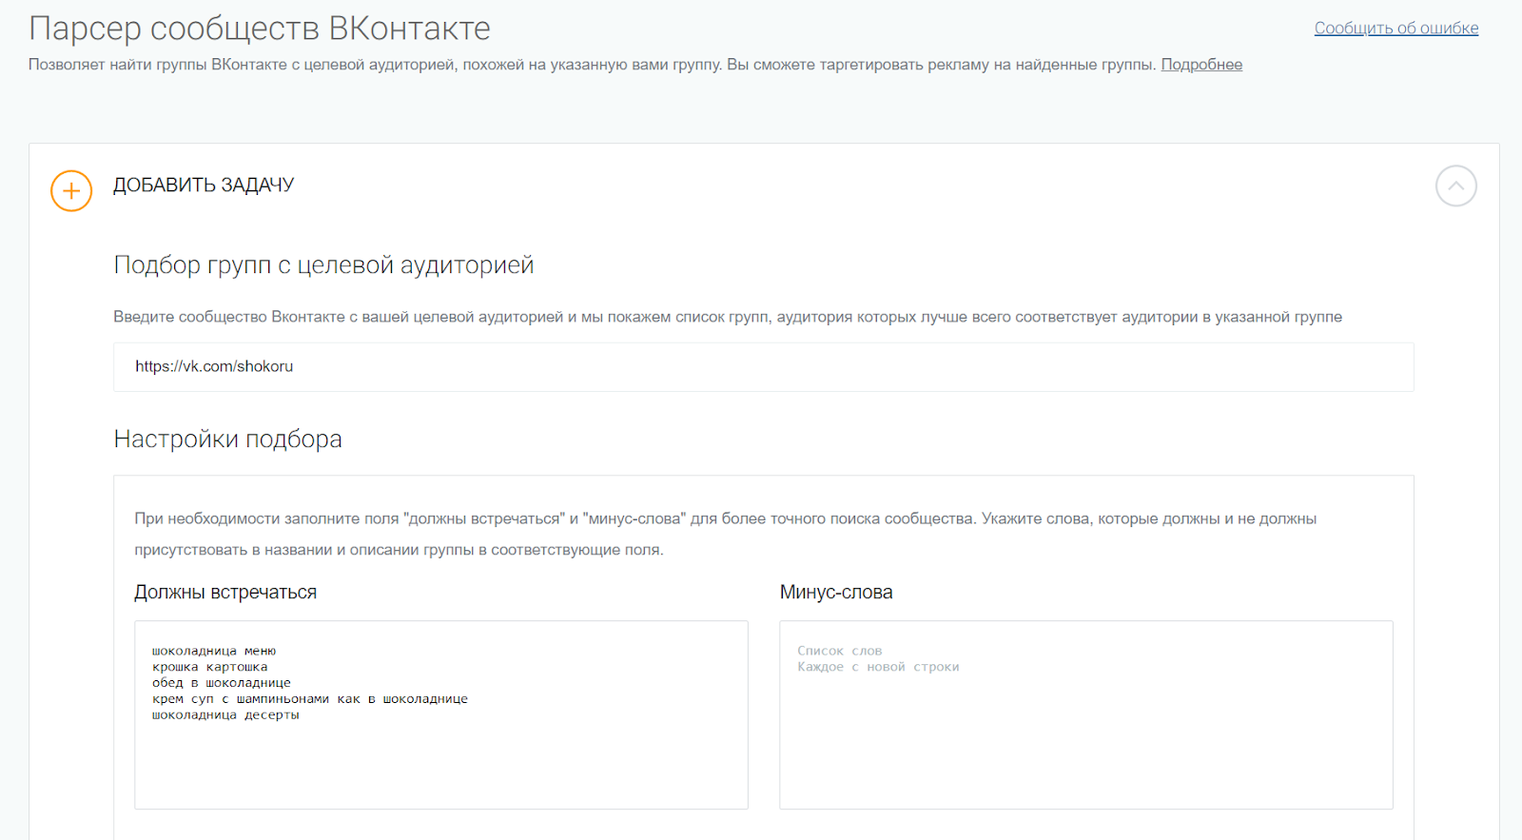Image resolution: width=1522 pixels, height=840 pixels.
Task: Click into the empty "Минус-слова" text area
Action: [x=1085, y=742]
